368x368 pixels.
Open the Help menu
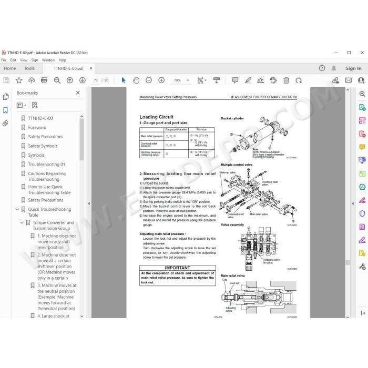tap(62, 60)
